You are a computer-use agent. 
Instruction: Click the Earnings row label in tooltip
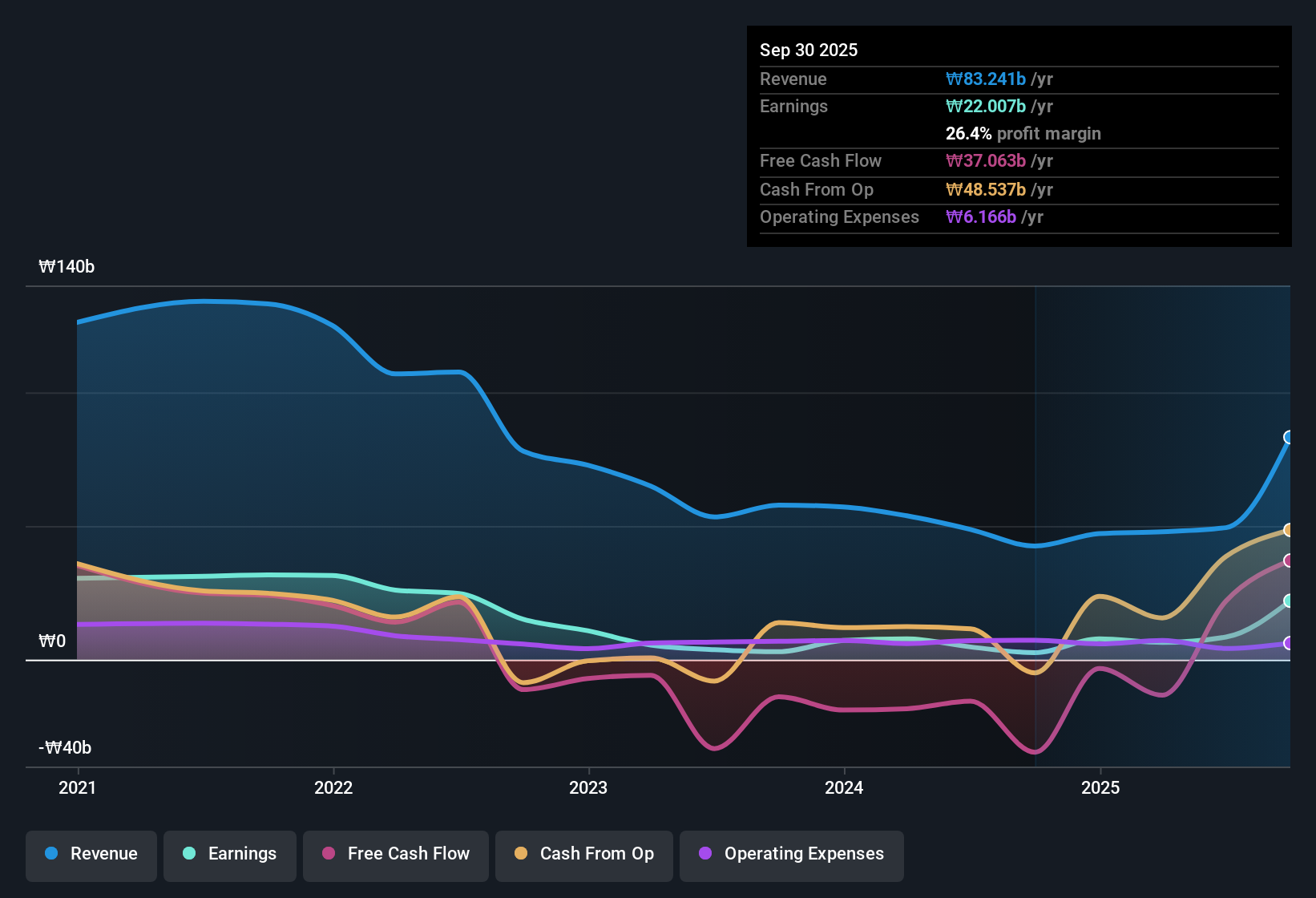(793, 106)
